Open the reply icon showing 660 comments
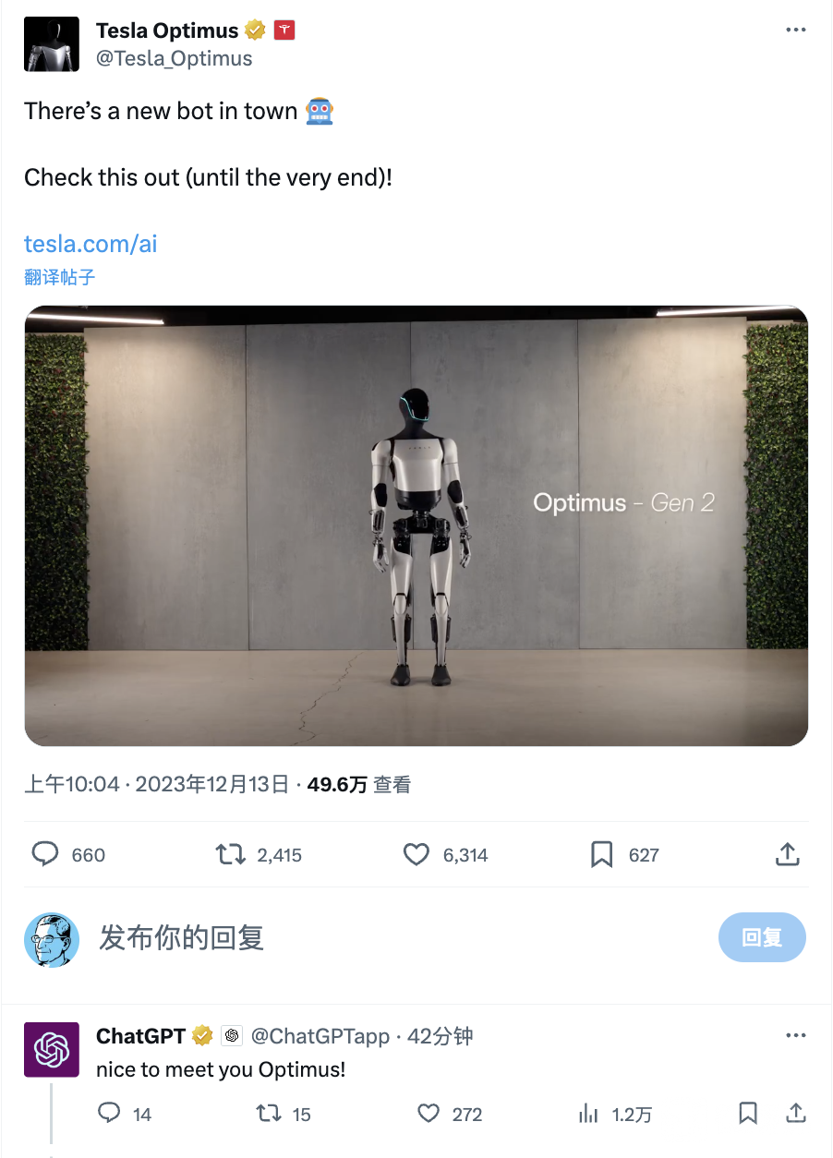Image resolution: width=833 pixels, height=1158 pixels. (x=45, y=854)
